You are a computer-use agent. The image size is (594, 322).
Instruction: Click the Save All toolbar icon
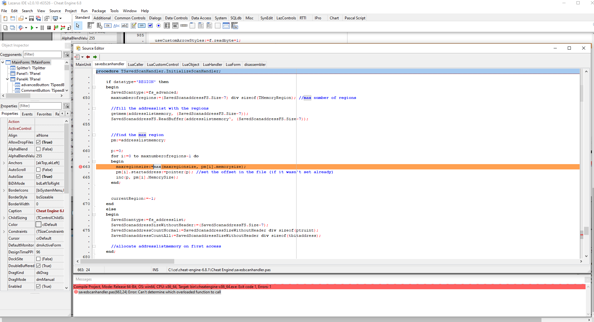pos(38,18)
